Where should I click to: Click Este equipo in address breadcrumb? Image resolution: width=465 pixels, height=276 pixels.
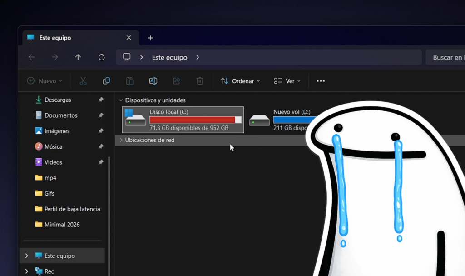170,57
